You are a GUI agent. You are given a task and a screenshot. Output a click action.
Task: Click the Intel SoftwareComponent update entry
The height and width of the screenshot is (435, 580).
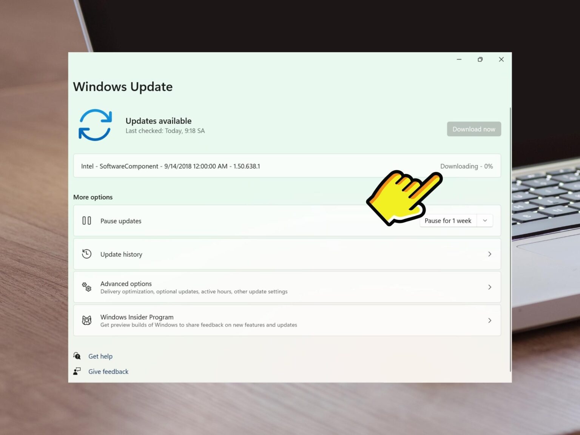tap(287, 166)
